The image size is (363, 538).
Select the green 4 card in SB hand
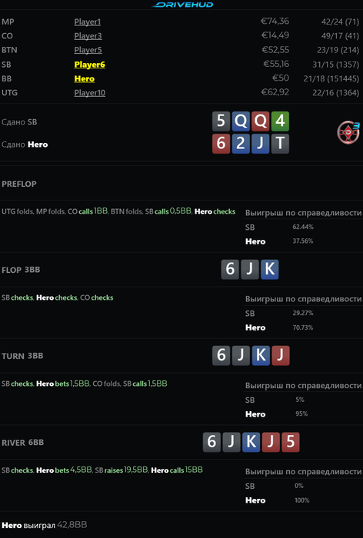[x=280, y=121]
